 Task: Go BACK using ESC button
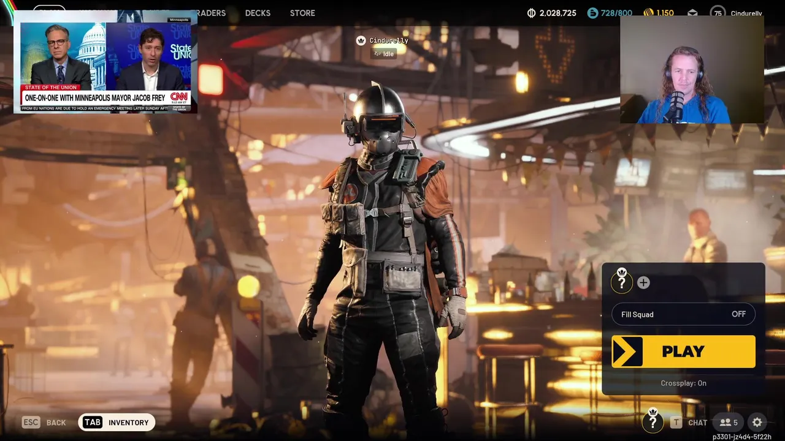[x=44, y=422]
